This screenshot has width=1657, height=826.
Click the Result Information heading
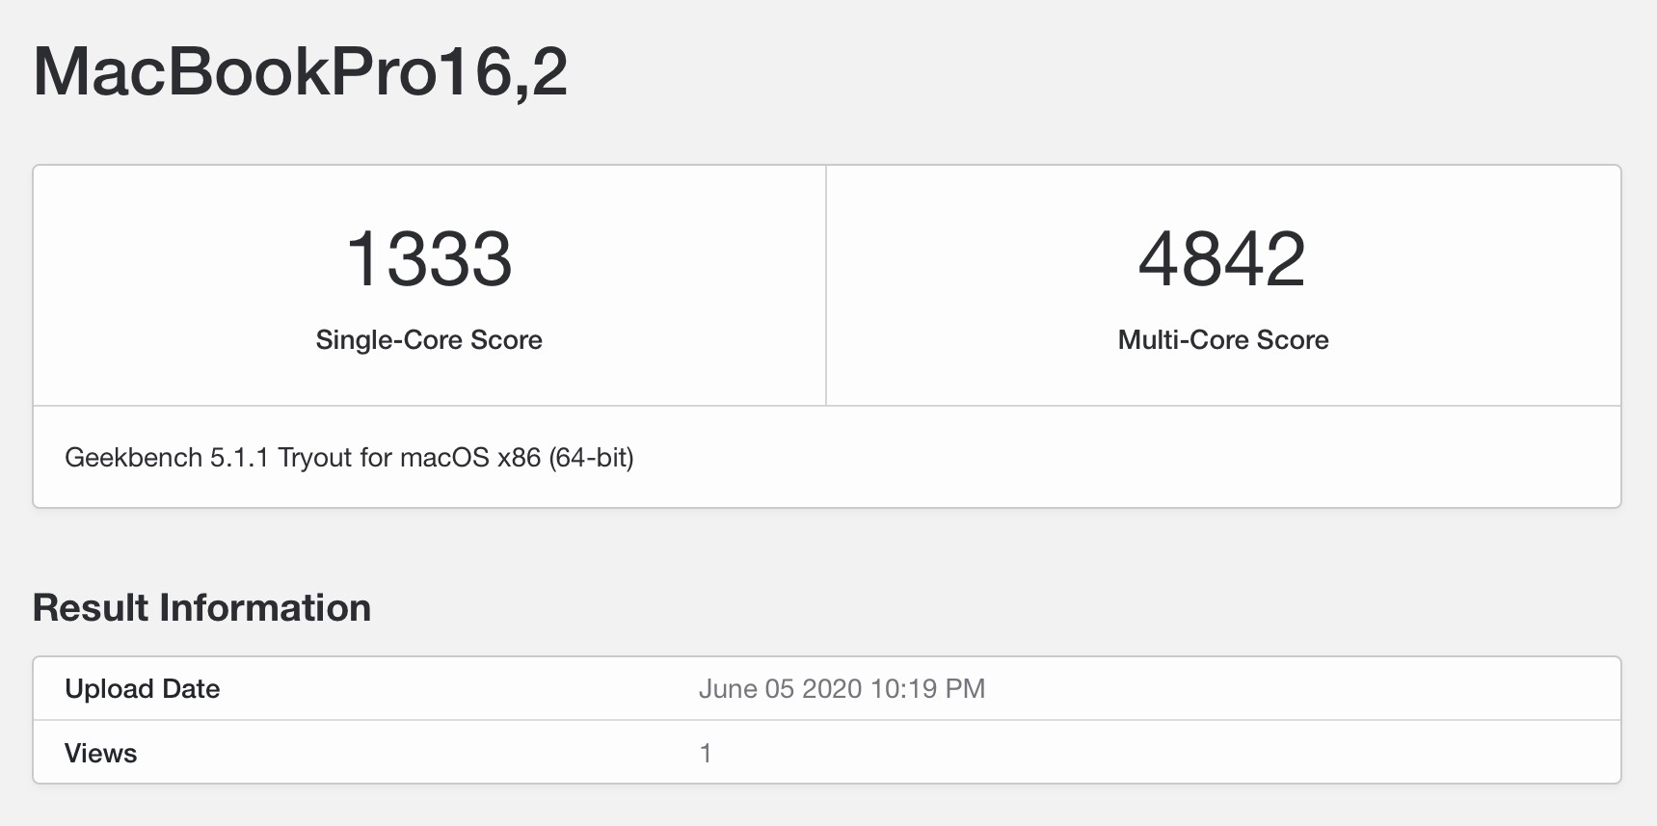tap(201, 608)
